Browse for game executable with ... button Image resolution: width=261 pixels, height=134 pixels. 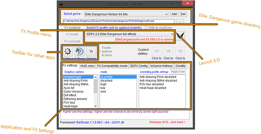(180, 22)
